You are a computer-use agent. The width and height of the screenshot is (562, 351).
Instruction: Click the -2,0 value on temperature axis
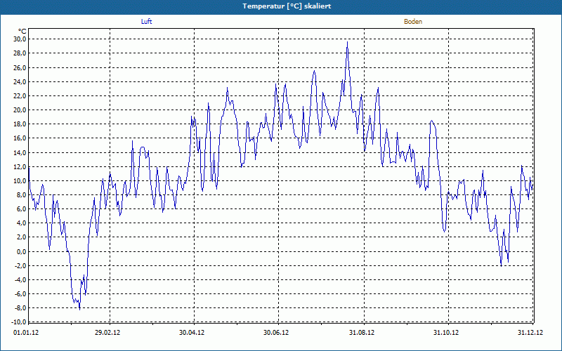[21, 266]
